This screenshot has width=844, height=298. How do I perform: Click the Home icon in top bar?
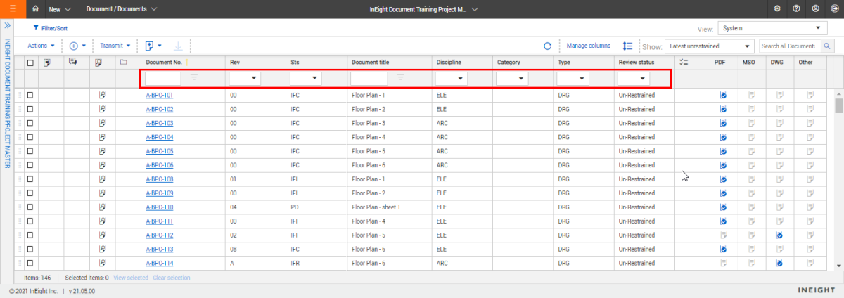point(36,9)
